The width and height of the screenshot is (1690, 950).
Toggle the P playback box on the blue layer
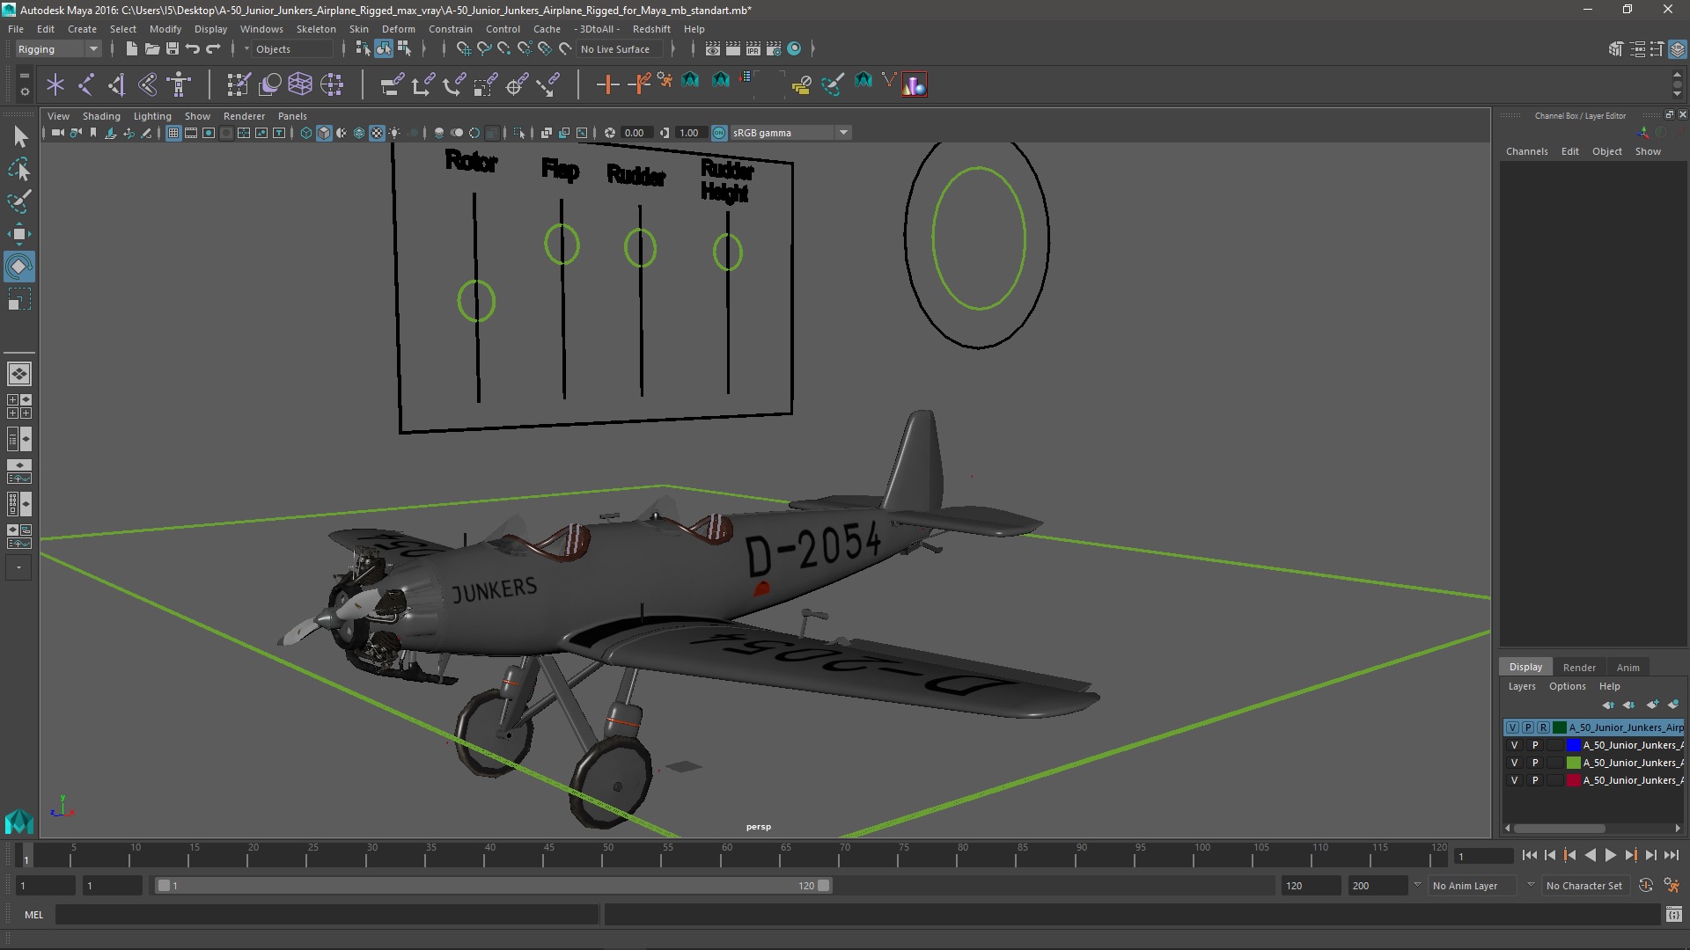1535,745
